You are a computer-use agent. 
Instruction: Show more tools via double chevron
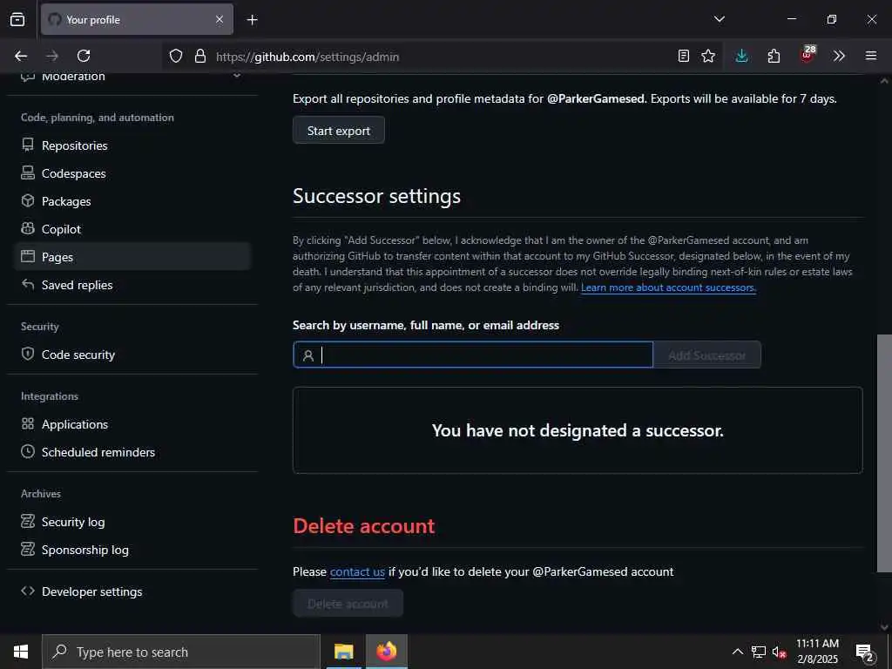(839, 56)
